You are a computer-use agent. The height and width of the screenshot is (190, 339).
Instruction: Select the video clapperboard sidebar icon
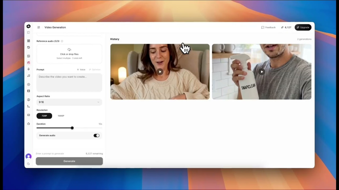tap(29, 63)
